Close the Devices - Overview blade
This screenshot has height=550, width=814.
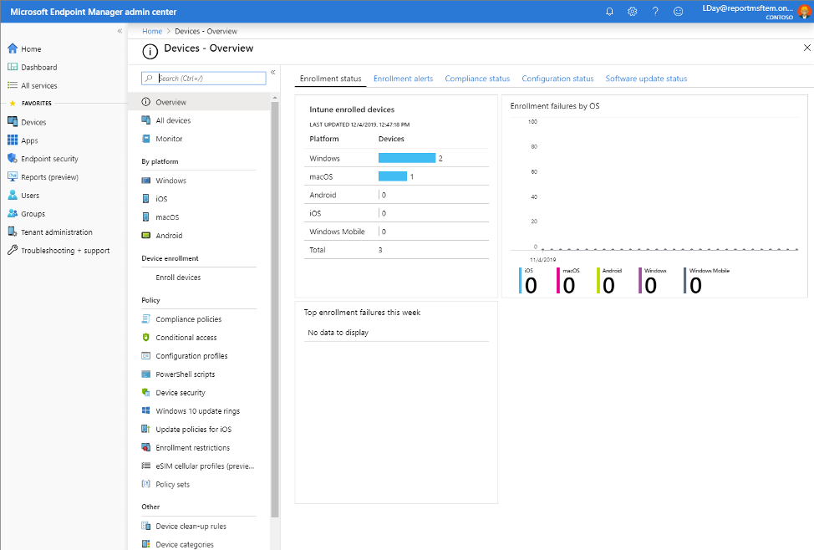coord(806,48)
